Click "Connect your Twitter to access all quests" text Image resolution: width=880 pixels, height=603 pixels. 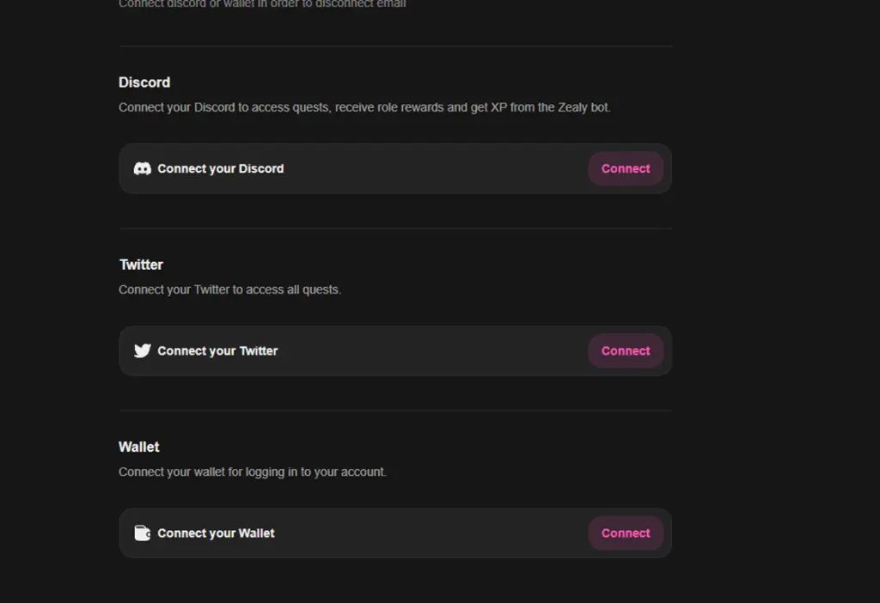click(229, 290)
